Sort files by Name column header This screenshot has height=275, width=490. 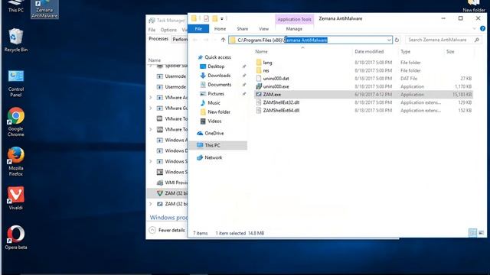click(x=261, y=52)
